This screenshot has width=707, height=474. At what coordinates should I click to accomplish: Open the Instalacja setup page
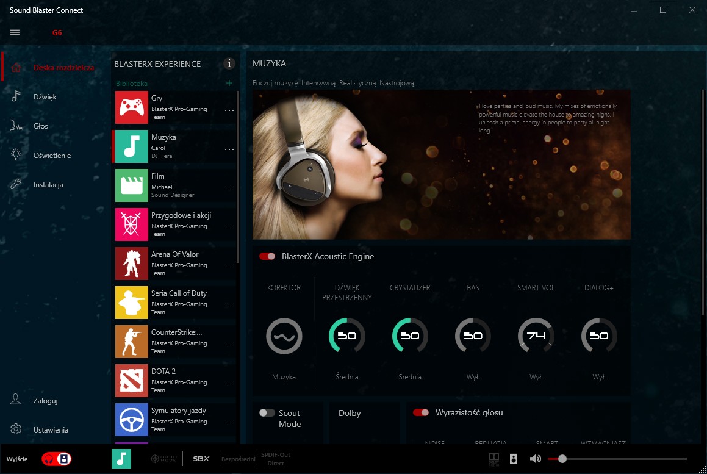pos(48,184)
